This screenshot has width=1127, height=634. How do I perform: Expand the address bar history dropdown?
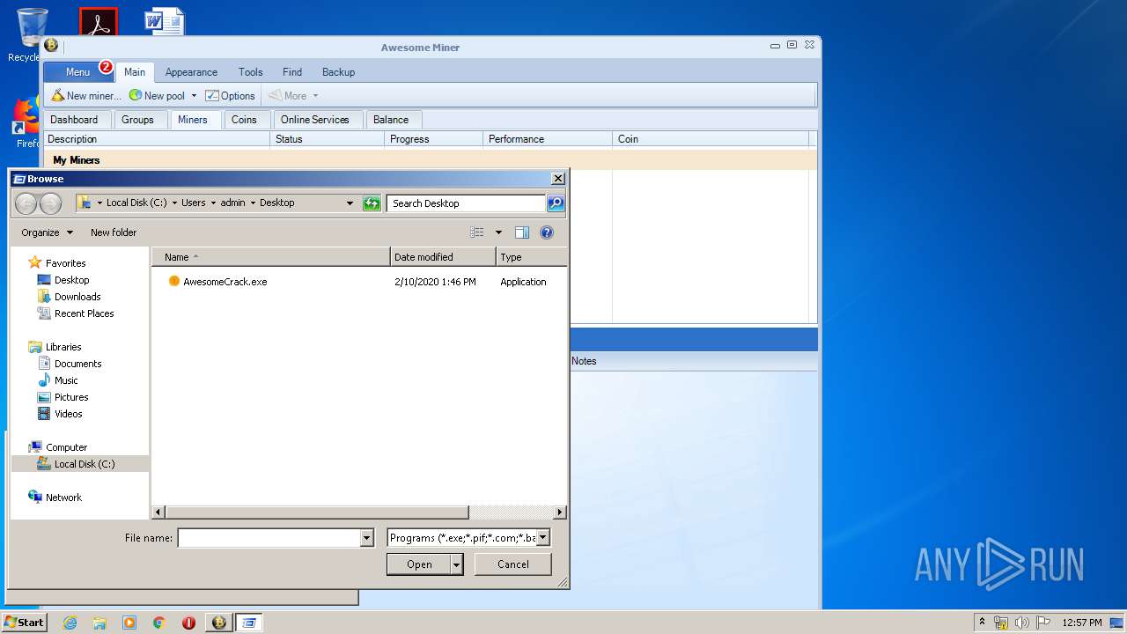tap(350, 203)
